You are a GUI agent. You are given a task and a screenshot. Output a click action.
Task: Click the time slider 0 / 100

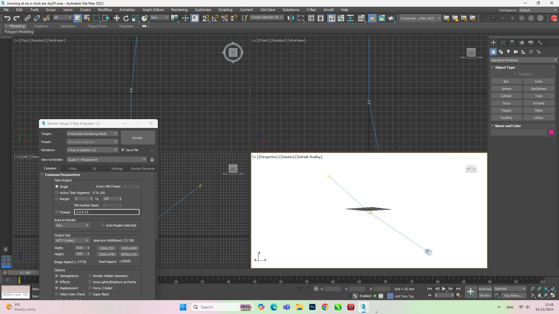[25, 273]
